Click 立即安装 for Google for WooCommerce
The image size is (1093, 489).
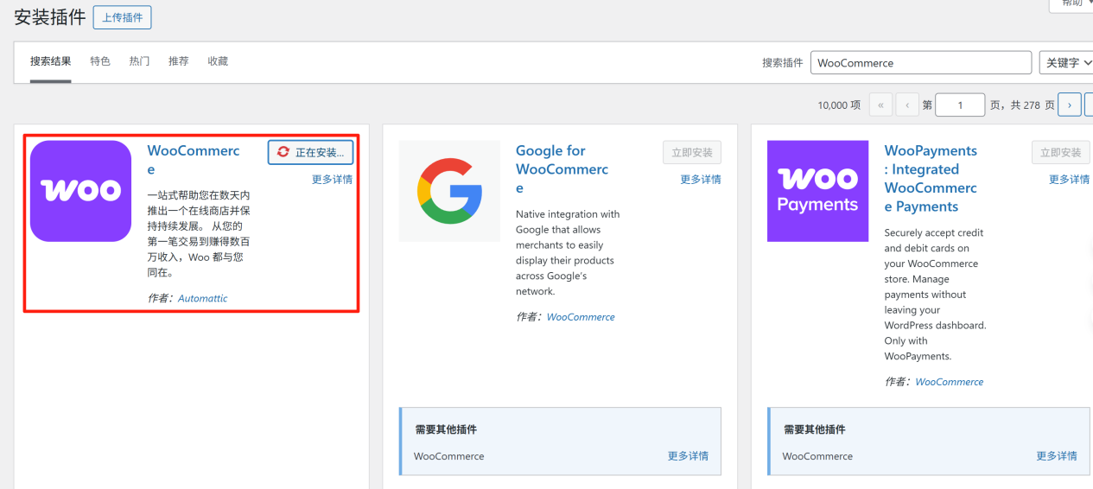click(692, 152)
